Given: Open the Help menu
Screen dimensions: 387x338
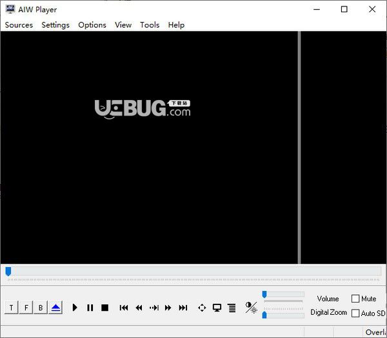Looking at the screenshot, I should 176,25.
